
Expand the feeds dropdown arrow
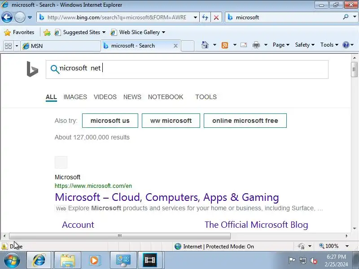(x=235, y=45)
